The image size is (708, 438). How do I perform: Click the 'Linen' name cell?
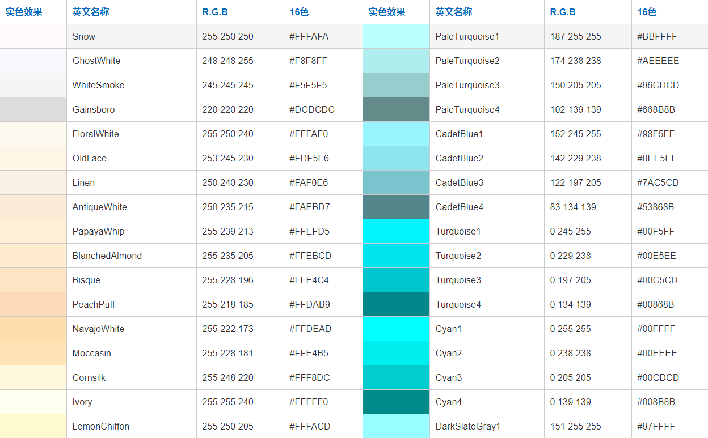(132, 182)
